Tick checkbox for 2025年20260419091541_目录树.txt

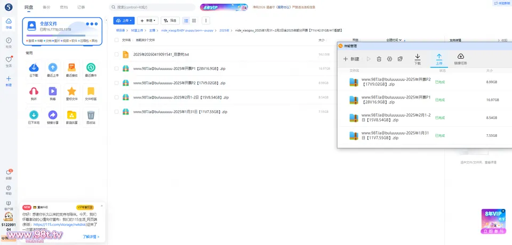pyautogui.click(x=117, y=54)
